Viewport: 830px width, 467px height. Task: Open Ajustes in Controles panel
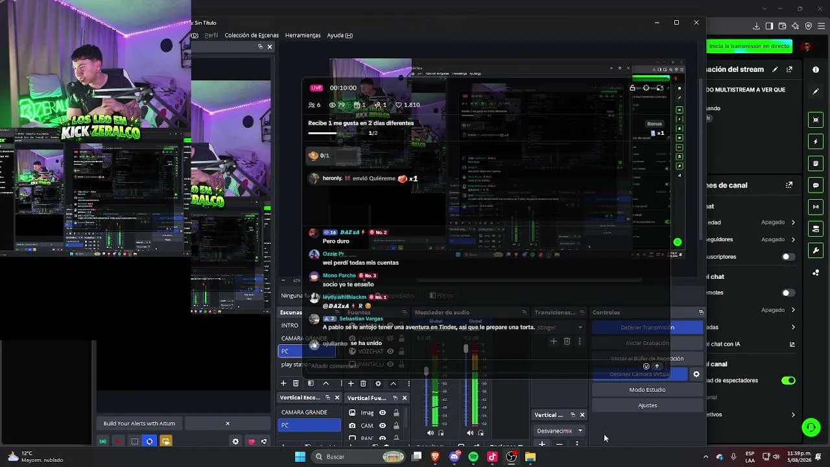pyautogui.click(x=647, y=405)
